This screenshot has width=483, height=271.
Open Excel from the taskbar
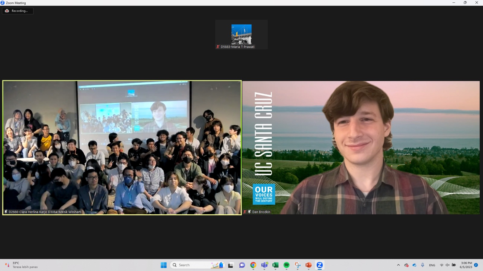coord(275,265)
